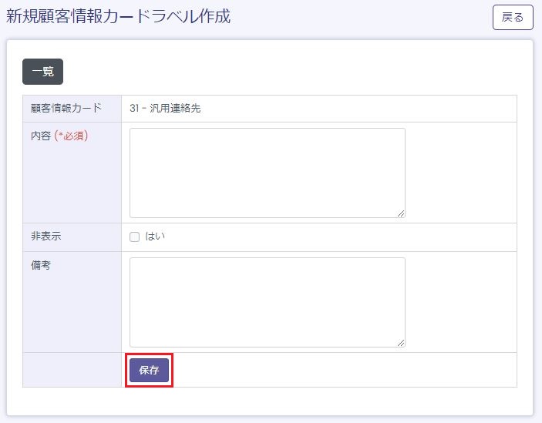The height and width of the screenshot is (423, 542).
Task: Click the 備考 row label
Action: point(41,264)
